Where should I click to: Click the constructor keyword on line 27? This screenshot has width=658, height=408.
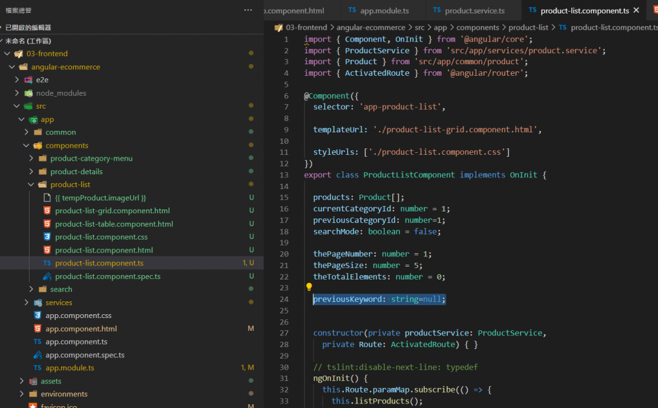pyautogui.click(x=338, y=333)
